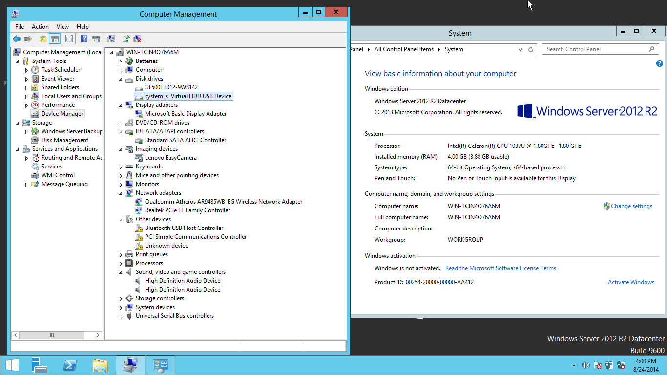Click the ST500LT012-9WS142 disk drive icon
667x375 pixels.
[139, 87]
